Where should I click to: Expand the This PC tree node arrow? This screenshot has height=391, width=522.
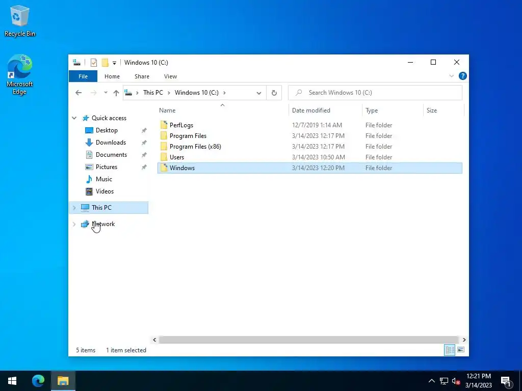[x=74, y=208]
